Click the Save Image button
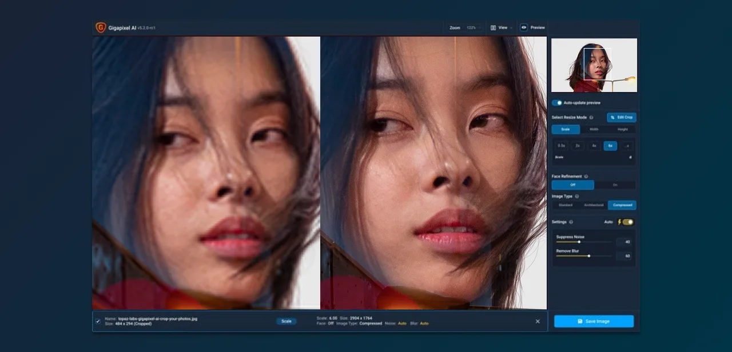 (594, 321)
